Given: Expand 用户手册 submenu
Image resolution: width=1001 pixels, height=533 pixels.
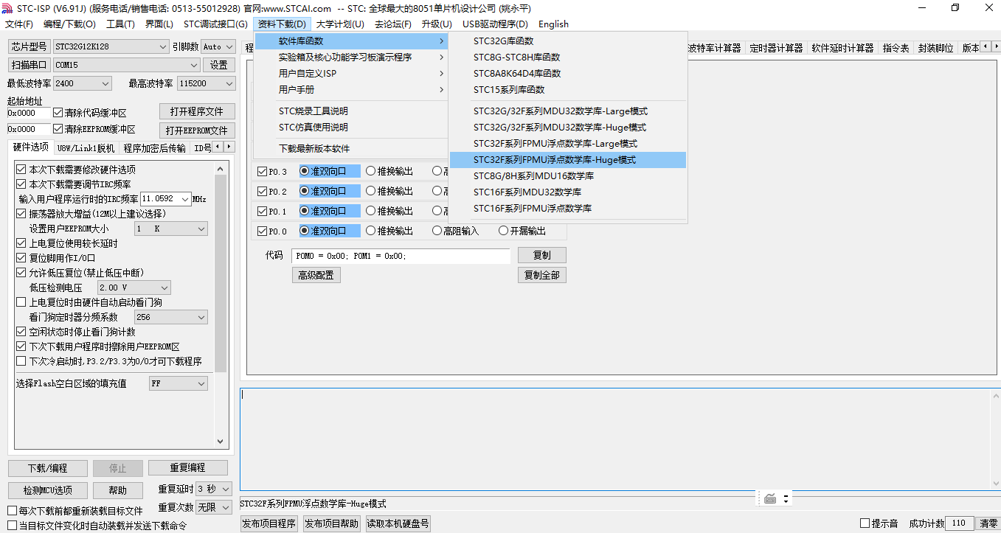Looking at the screenshot, I should click(x=352, y=90).
